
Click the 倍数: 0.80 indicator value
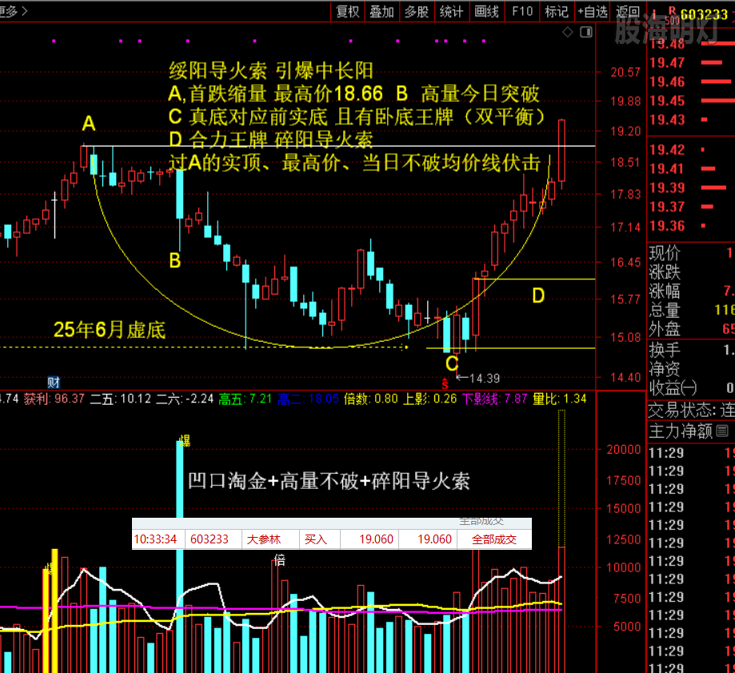(x=371, y=399)
